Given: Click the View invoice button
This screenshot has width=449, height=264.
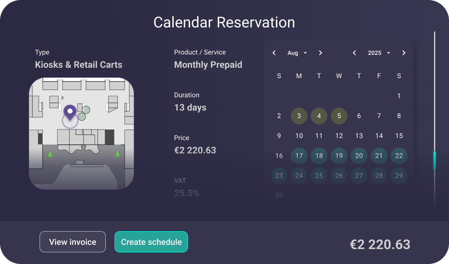Looking at the screenshot, I should point(72,242).
